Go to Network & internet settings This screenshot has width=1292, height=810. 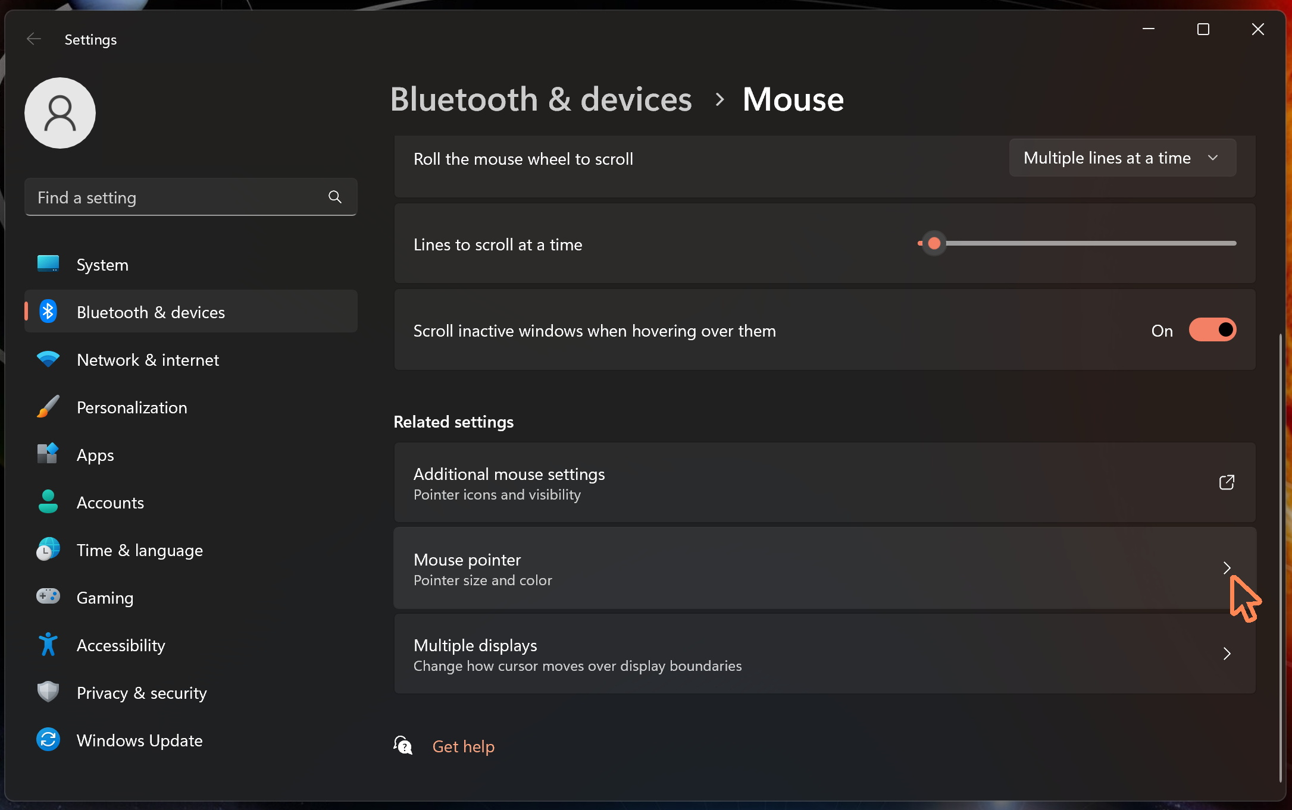(191, 359)
